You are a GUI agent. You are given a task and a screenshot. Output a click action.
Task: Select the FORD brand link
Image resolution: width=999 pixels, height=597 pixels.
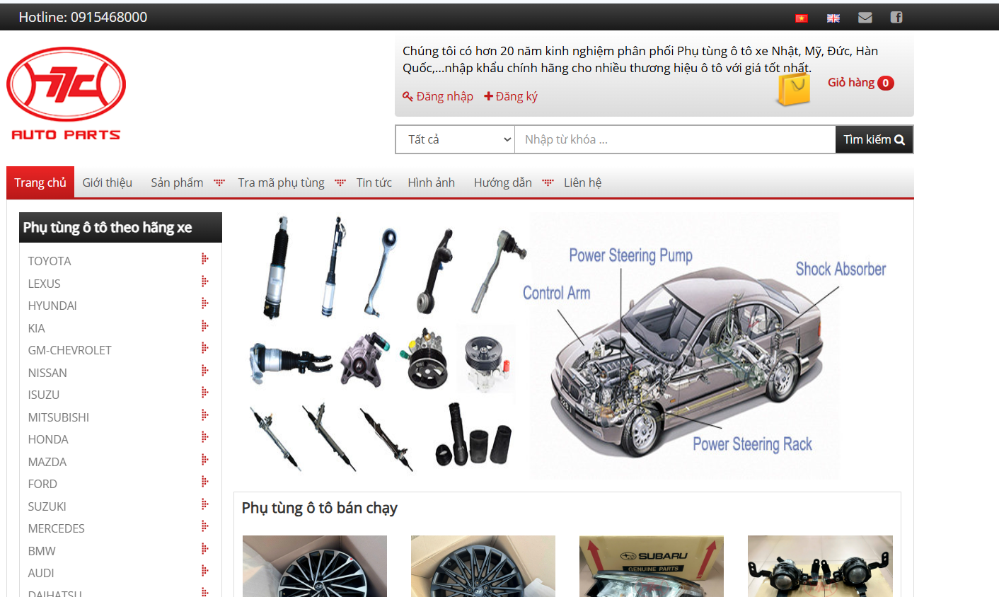42,484
